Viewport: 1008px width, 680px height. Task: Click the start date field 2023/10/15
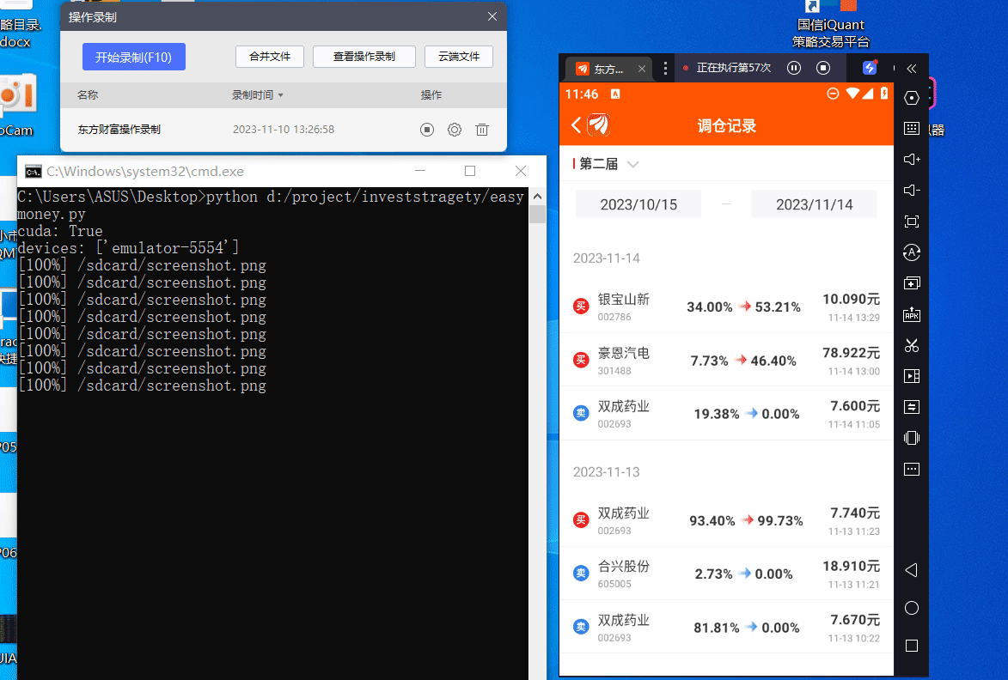(638, 204)
